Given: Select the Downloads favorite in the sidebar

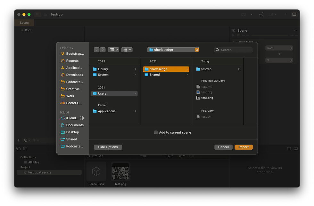Looking at the screenshot, I should (72, 75).
